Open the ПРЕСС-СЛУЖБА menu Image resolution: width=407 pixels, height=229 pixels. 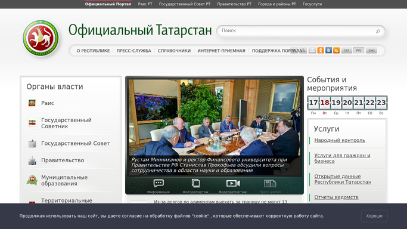[133, 51]
